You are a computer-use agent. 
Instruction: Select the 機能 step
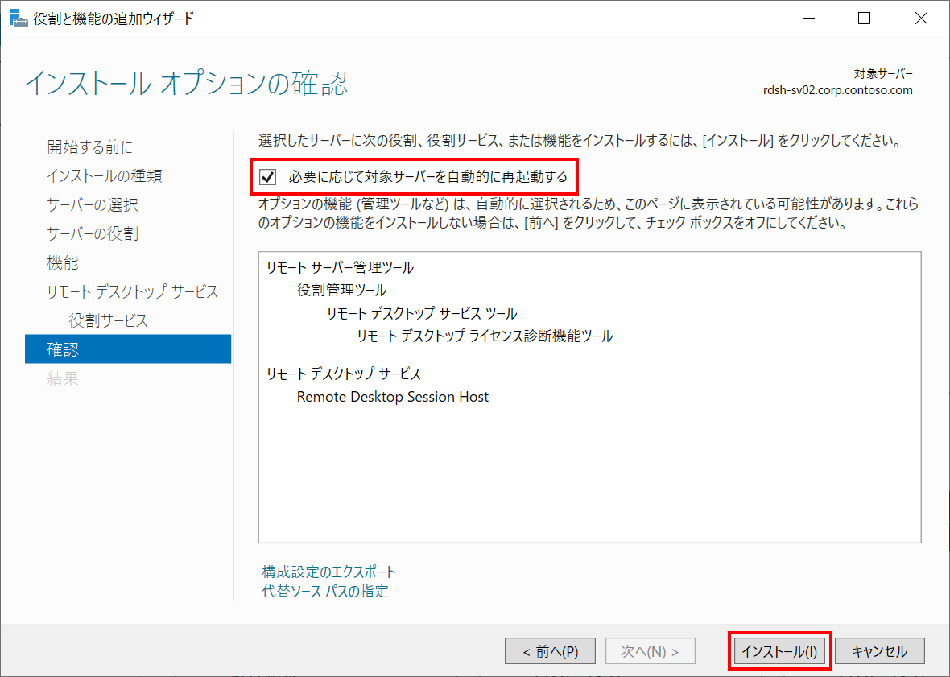(61, 262)
